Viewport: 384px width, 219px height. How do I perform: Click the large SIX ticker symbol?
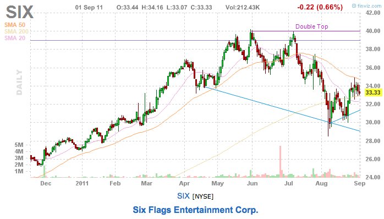point(20,12)
